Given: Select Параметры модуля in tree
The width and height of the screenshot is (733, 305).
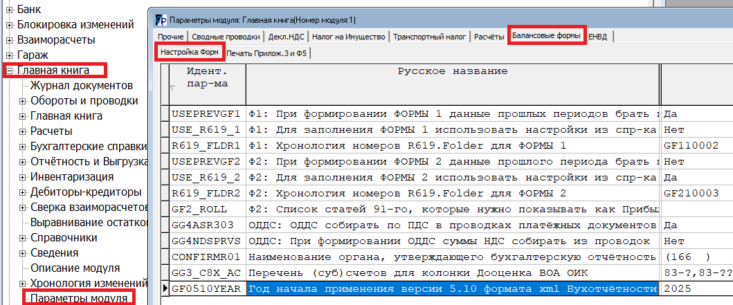Looking at the screenshot, I should (78, 298).
